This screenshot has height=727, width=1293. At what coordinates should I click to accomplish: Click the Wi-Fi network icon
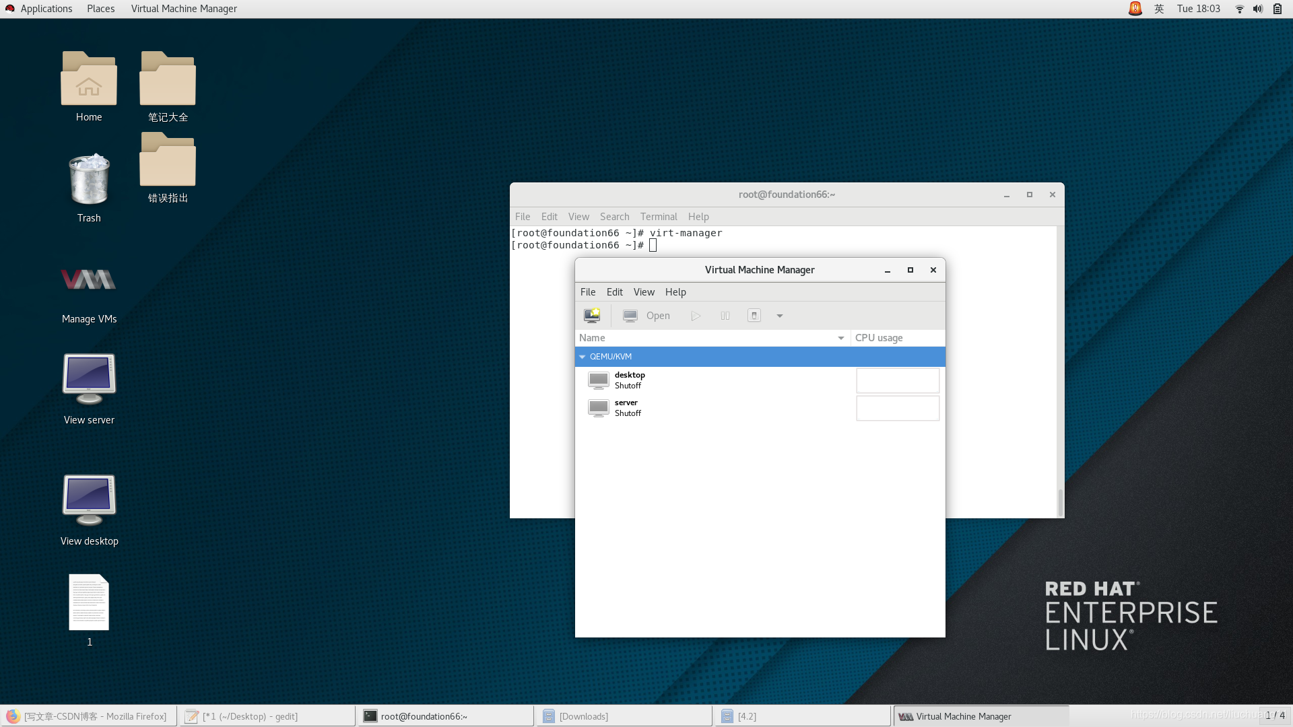1239,9
